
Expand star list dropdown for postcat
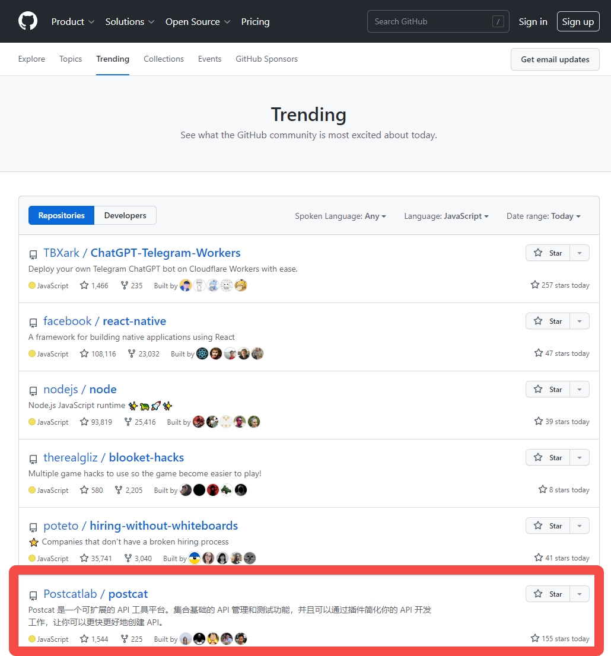click(x=580, y=594)
